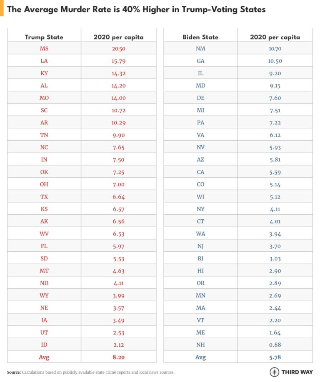Click the ID state cell
The image size is (320, 382).
44,345
